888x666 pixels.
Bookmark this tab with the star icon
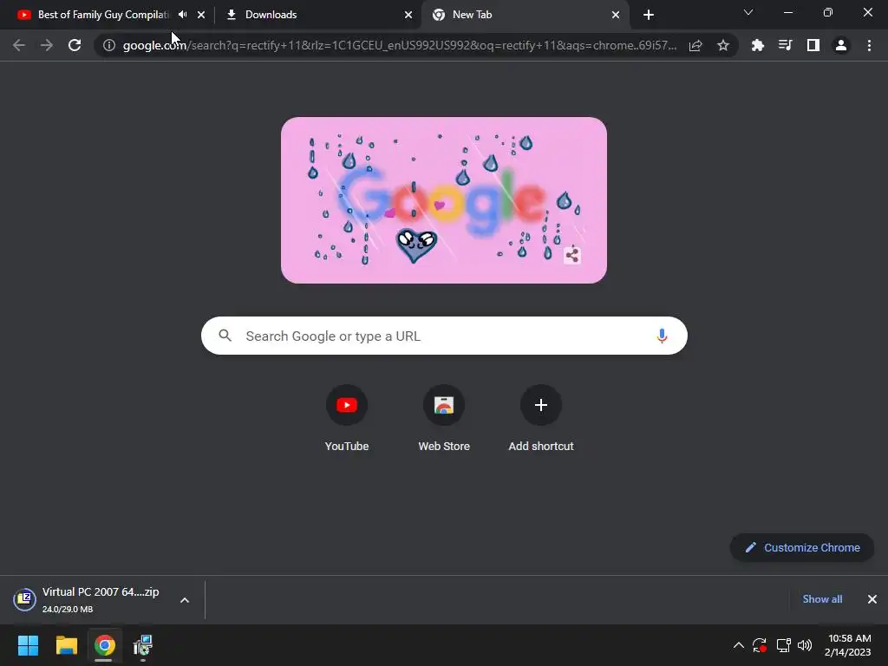[x=723, y=45]
